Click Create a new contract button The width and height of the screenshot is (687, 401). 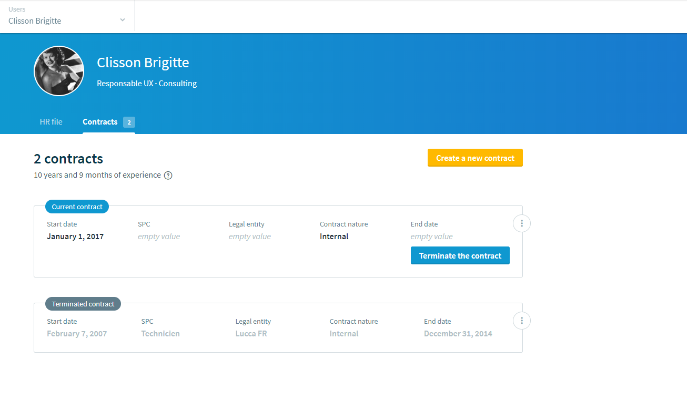[x=475, y=158]
